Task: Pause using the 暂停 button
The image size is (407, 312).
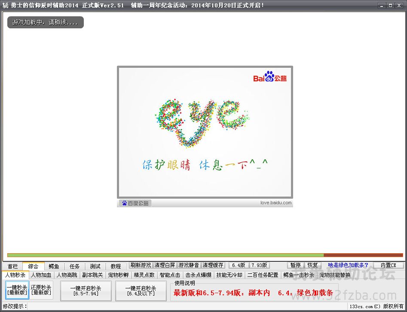Action: click(x=295, y=265)
